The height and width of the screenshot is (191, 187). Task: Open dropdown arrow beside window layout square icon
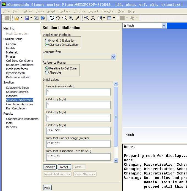click(114, 18)
